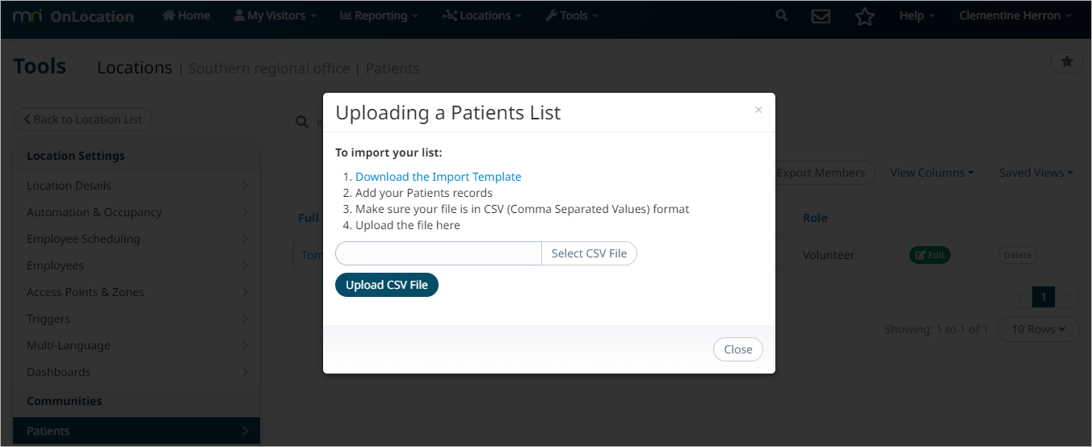The image size is (1092, 447).
Task: Open the Saved Views dropdown
Action: point(1035,173)
